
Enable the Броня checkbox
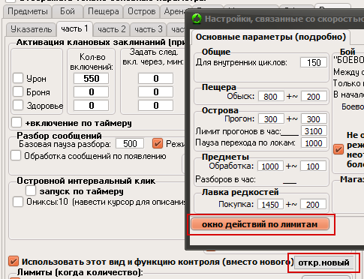tap(18, 91)
